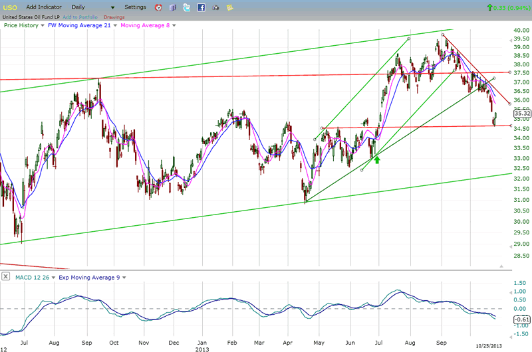Click the Add to Portfolio link
532x352 pixels.
[x=80, y=17]
